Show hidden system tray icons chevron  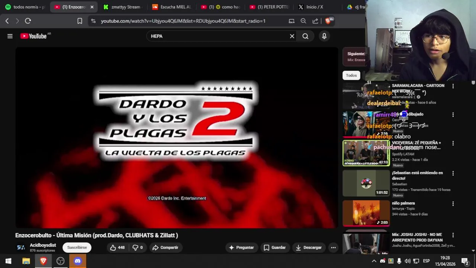coord(374,261)
